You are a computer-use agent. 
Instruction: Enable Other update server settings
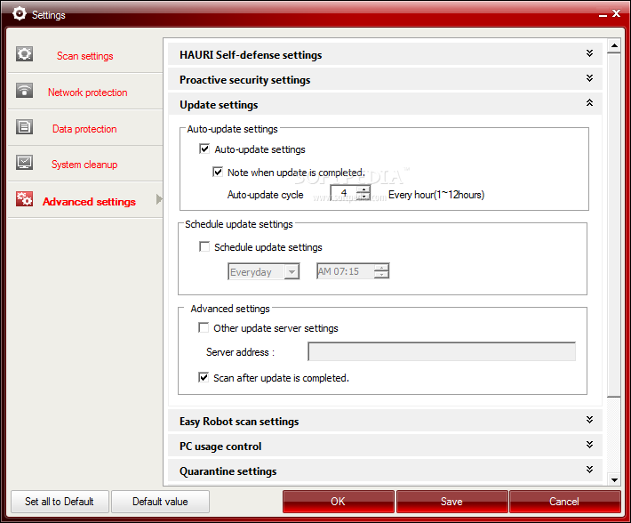(204, 327)
